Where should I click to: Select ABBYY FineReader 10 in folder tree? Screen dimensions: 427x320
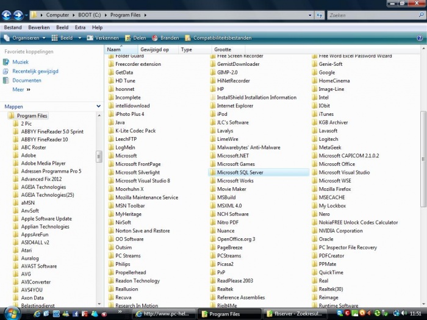point(45,140)
